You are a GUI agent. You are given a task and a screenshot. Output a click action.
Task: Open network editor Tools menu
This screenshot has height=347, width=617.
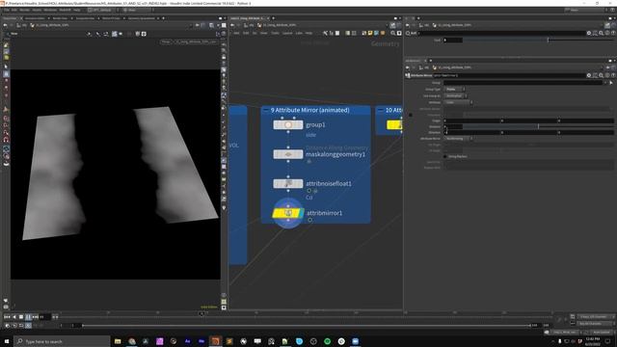pos(275,33)
